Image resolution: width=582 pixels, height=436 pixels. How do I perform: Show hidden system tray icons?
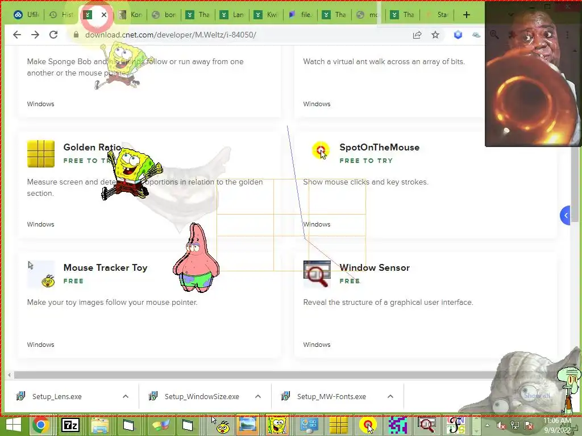click(487, 425)
